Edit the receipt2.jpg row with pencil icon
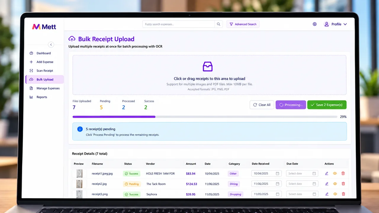The width and height of the screenshot is (379, 213). pyautogui.click(x=327, y=184)
